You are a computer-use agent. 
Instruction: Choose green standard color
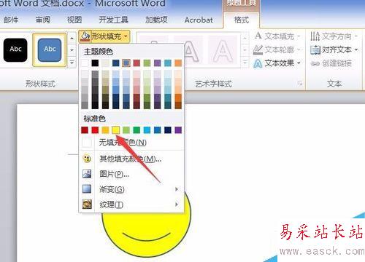point(137,130)
